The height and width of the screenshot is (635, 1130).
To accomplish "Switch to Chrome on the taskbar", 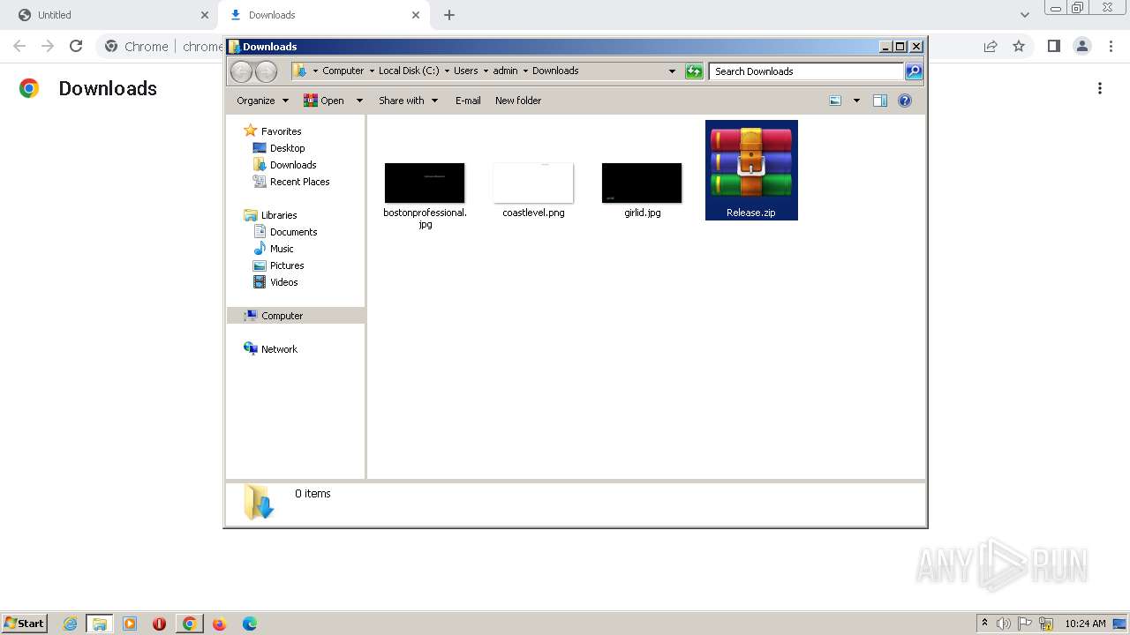I will [x=189, y=624].
